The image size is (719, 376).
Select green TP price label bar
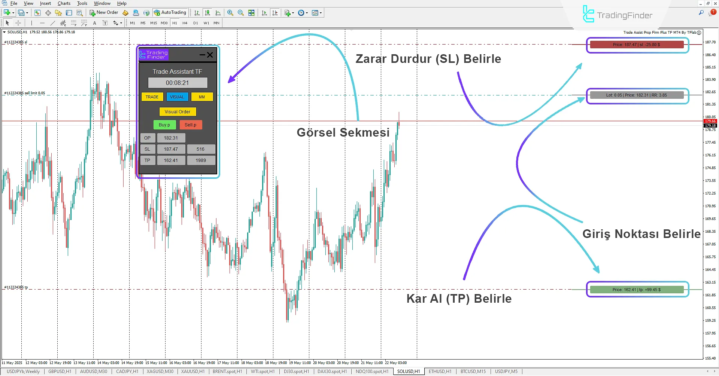(x=637, y=290)
